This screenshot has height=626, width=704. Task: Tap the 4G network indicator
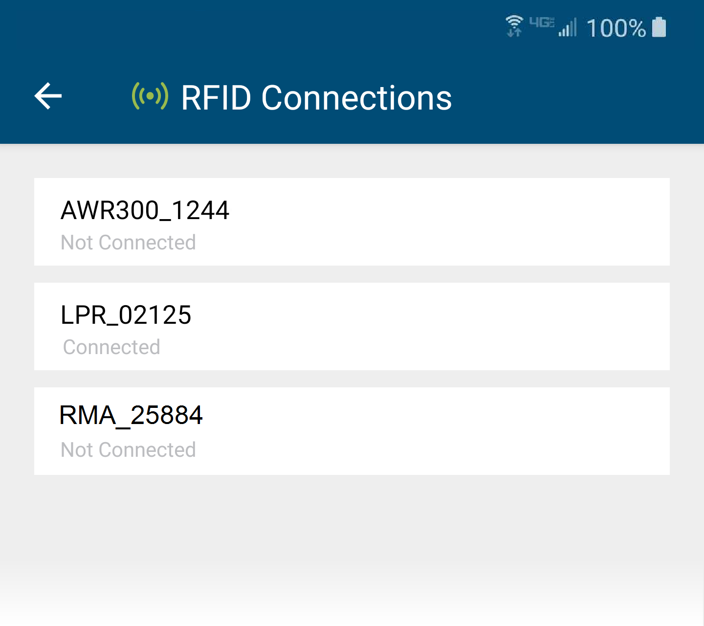[542, 22]
